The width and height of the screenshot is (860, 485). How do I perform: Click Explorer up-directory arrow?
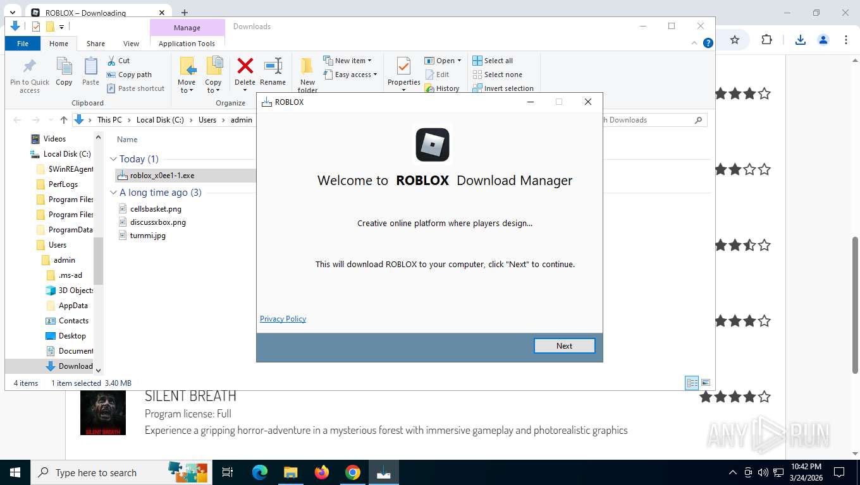(64, 120)
